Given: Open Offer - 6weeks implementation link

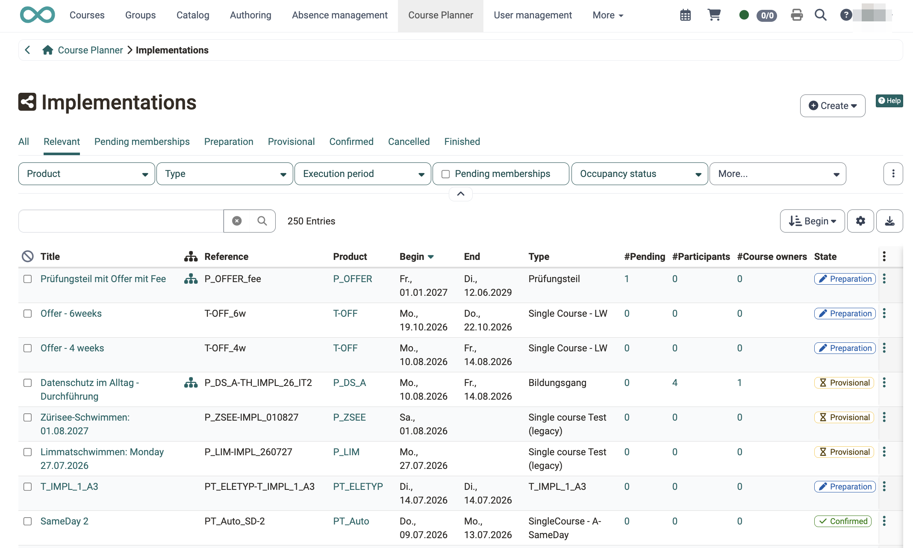Looking at the screenshot, I should coord(71,313).
